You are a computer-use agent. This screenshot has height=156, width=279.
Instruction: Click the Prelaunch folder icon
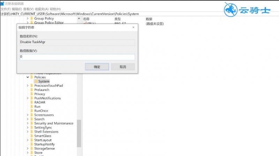[x=32, y=90]
